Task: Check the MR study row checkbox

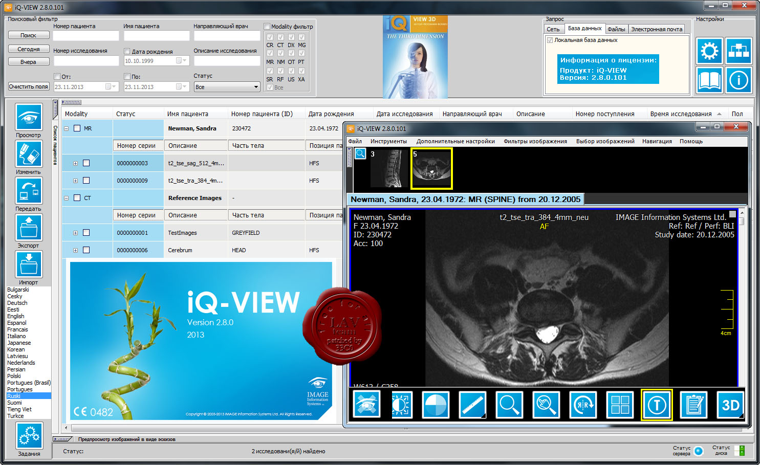Action: 77,128
